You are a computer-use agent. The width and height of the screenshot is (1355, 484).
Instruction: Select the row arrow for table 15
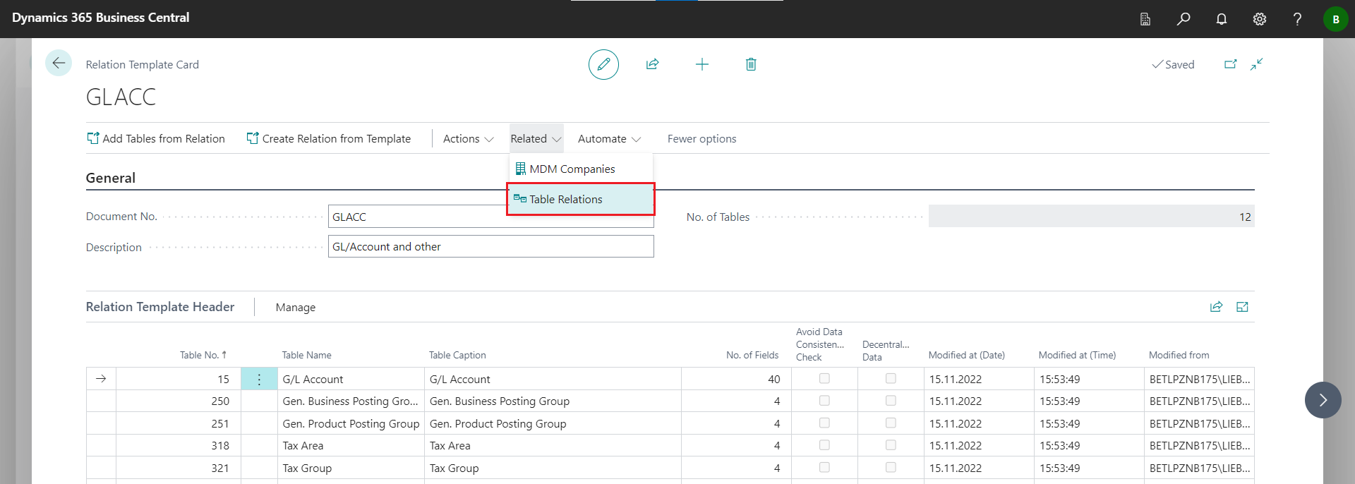point(101,379)
